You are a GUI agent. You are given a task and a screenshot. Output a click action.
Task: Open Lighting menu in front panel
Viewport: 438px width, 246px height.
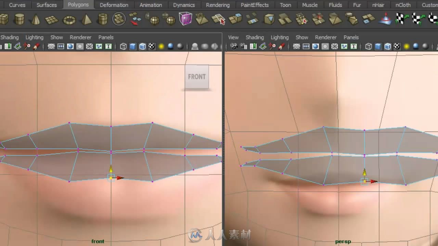pyautogui.click(x=35, y=37)
